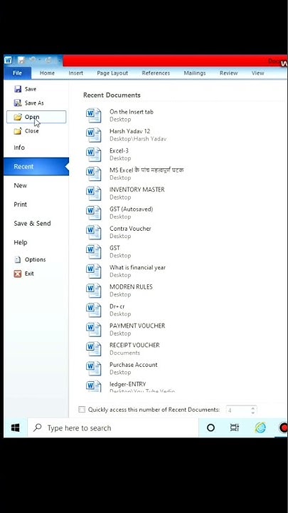Launch Internet Explorer from taskbar
Image resolution: width=288 pixels, height=513 pixels.
click(260, 427)
